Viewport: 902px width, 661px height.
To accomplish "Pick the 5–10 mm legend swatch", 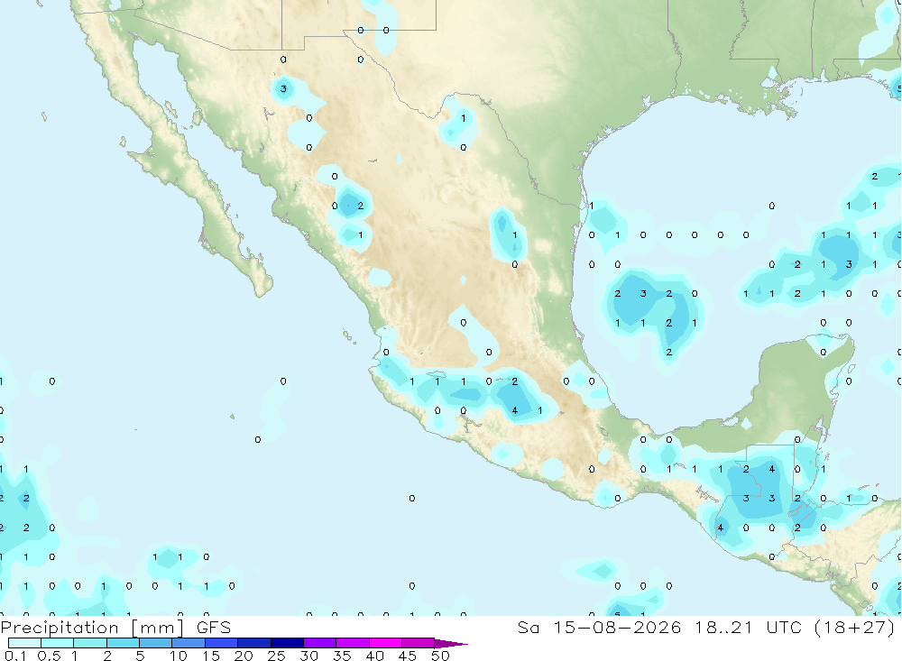I will pos(155,643).
